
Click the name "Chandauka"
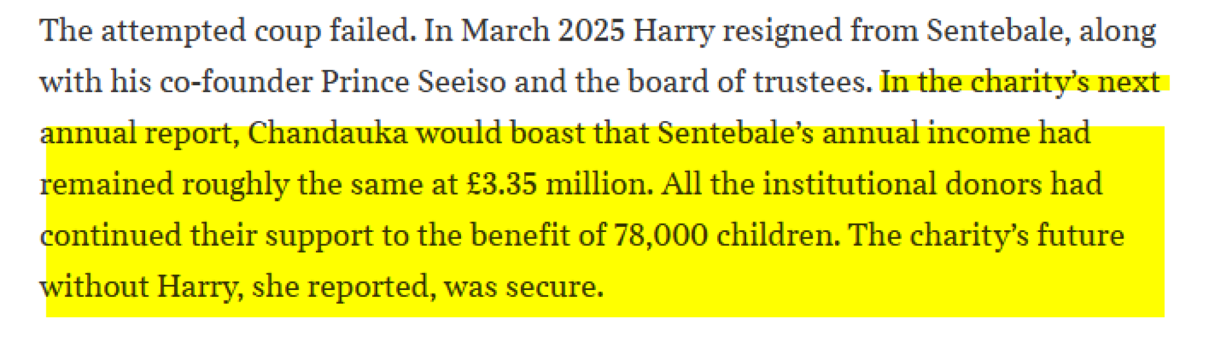[x=328, y=133]
